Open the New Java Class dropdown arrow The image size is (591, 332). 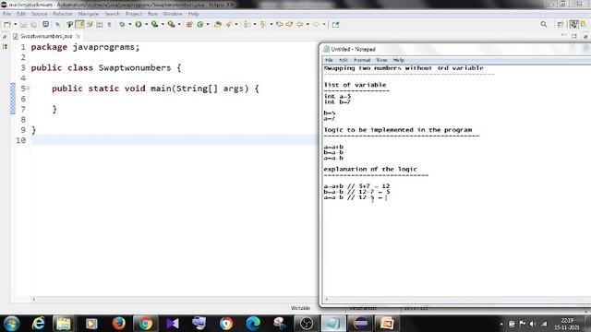(x=208, y=25)
